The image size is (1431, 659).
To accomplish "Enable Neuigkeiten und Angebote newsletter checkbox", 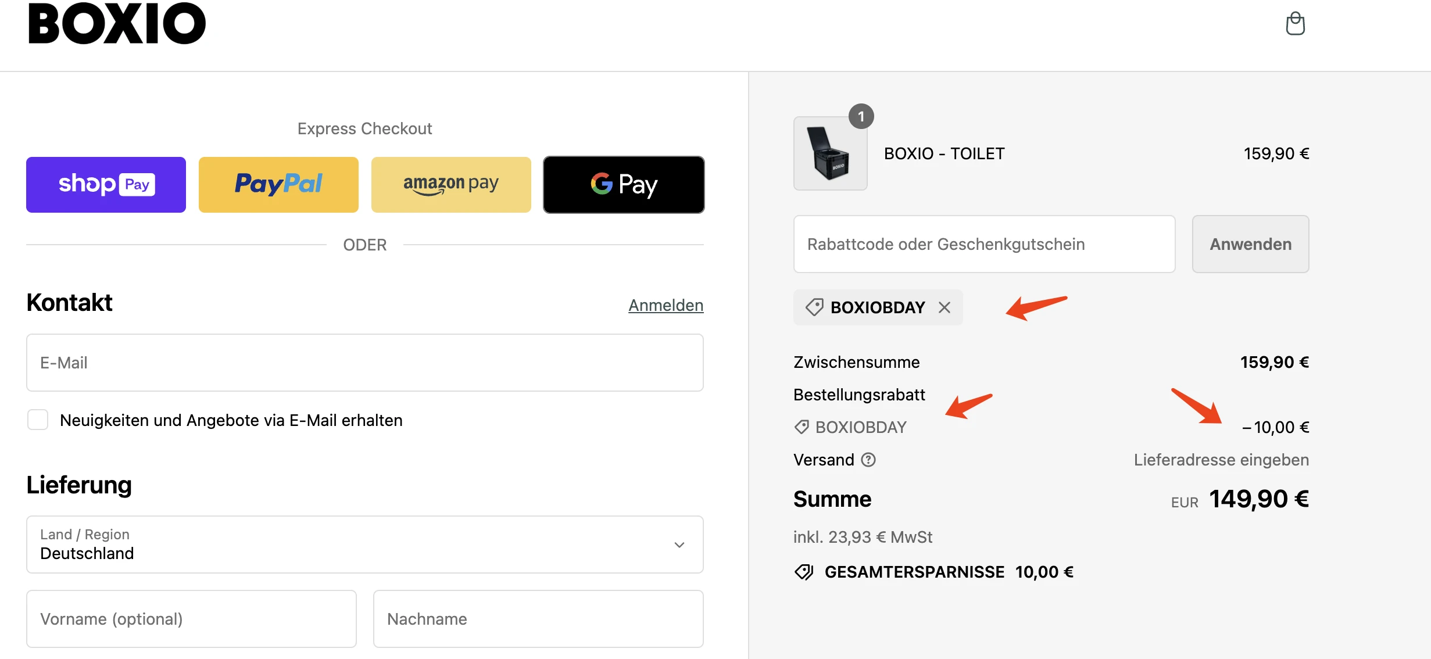I will [38, 420].
